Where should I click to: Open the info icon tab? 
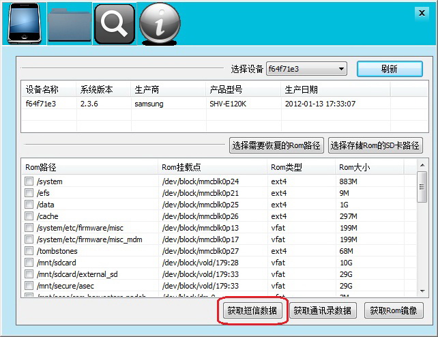coord(159,23)
